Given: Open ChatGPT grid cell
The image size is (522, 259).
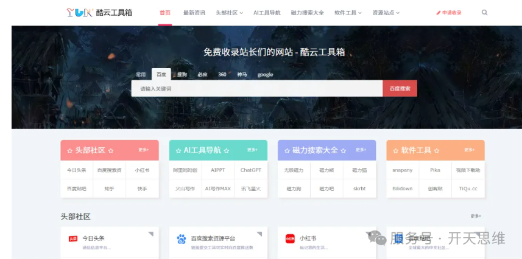Looking at the screenshot, I should coord(251,170).
